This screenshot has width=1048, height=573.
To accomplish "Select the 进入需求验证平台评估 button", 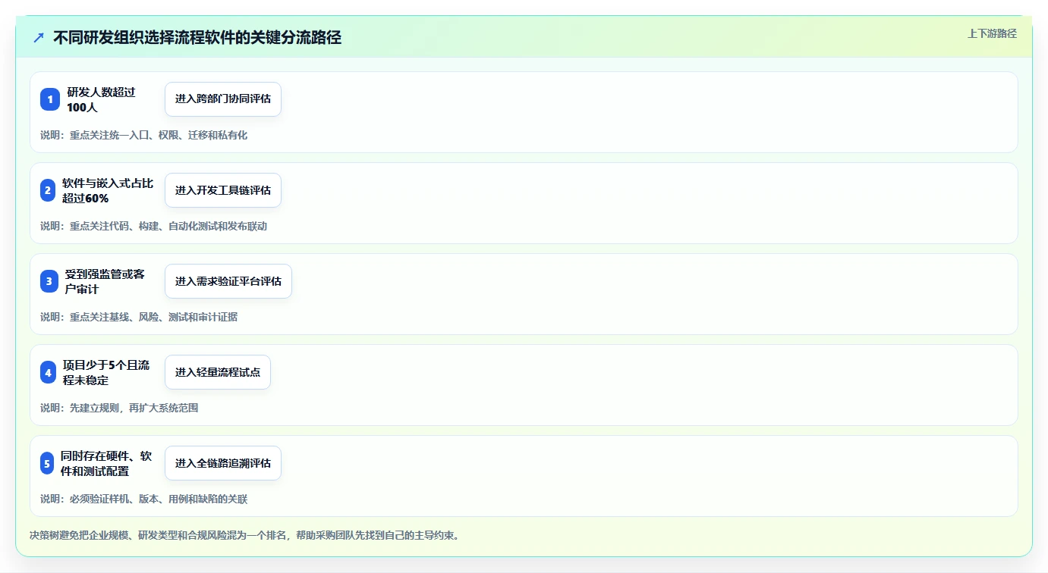I will [x=228, y=281].
